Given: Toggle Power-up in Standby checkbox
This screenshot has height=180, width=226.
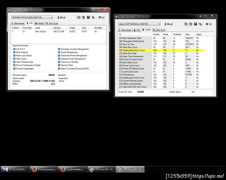Looking at the screenshot, I should [59, 62].
